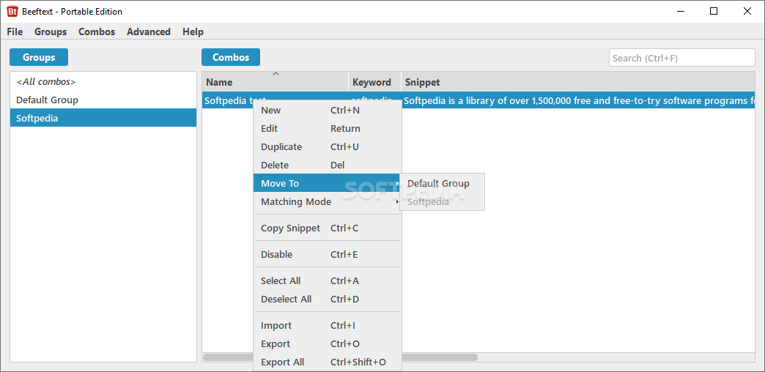Choose Select All from the context menu
The height and width of the screenshot is (372, 765).
click(328, 280)
